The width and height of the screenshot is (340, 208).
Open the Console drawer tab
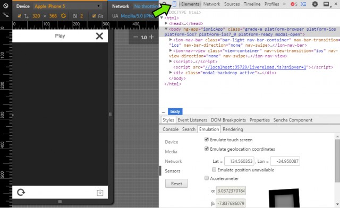point(171,129)
